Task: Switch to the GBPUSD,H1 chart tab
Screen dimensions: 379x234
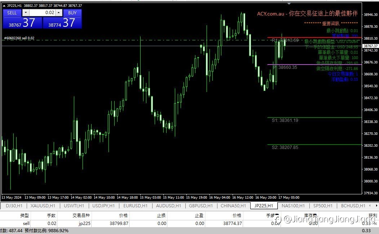Action: coord(201,206)
